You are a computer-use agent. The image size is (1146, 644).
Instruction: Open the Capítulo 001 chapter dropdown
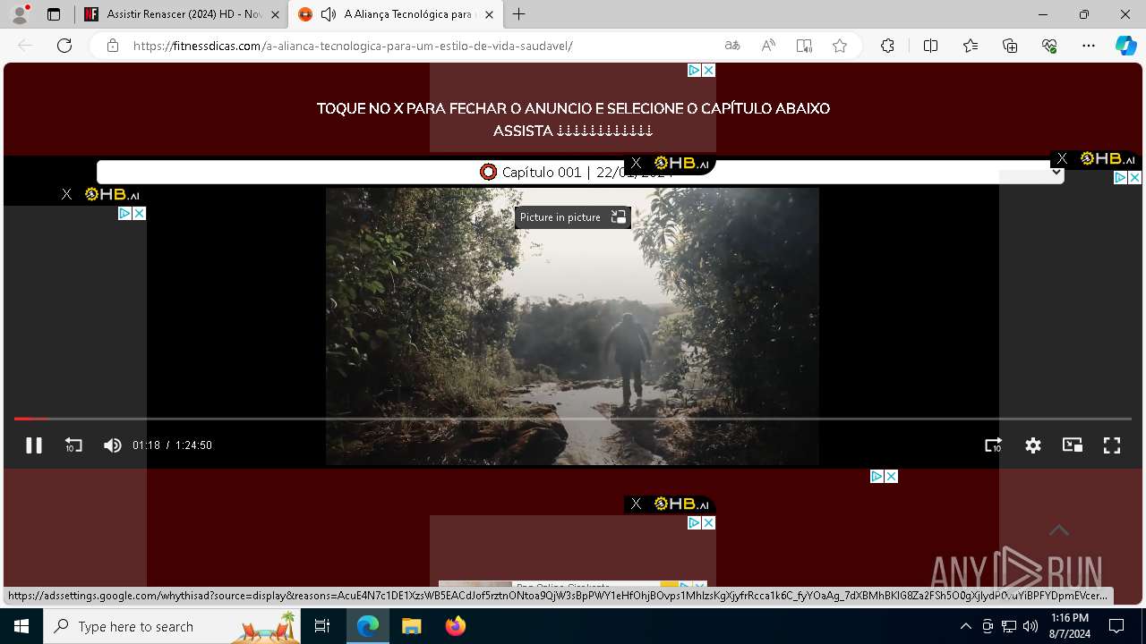point(580,172)
